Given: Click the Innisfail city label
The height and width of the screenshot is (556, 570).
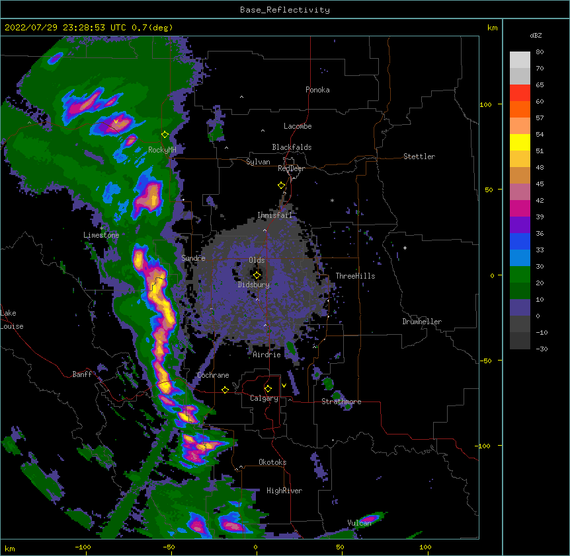Looking at the screenshot, I should point(274,215).
